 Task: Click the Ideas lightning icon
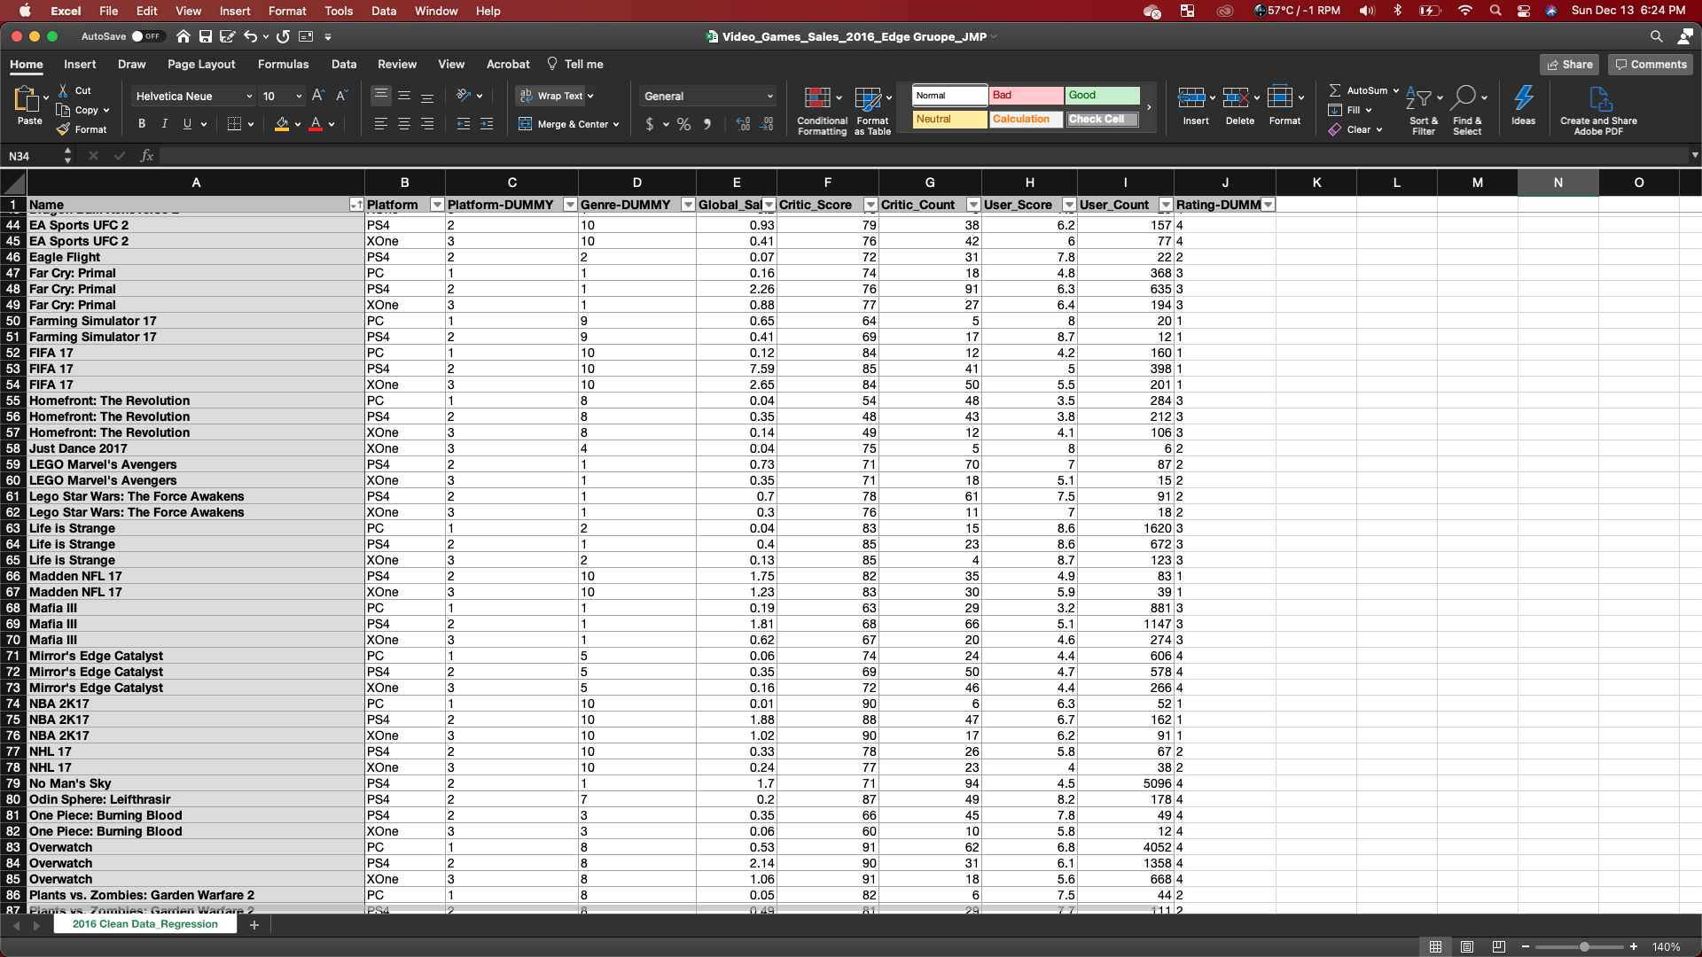(x=1523, y=98)
